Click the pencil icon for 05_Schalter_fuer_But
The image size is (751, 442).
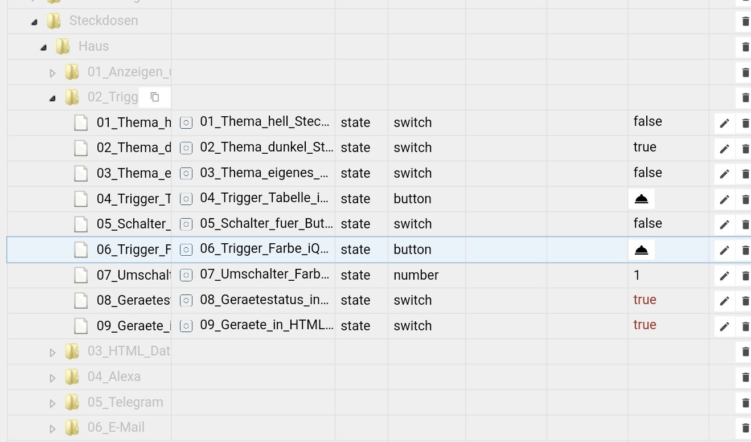pos(724,224)
